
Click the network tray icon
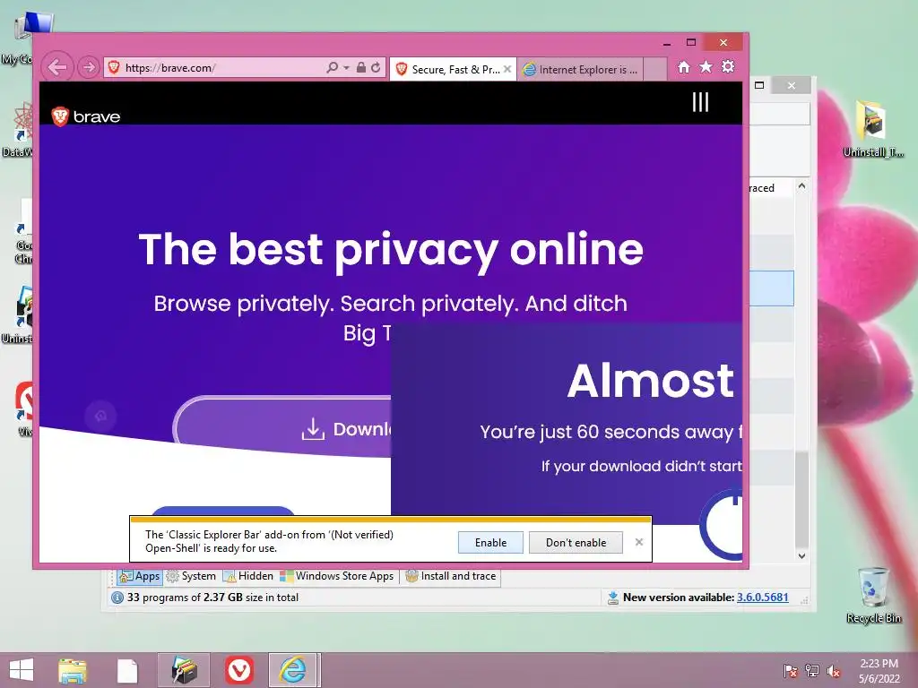click(x=812, y=670)
